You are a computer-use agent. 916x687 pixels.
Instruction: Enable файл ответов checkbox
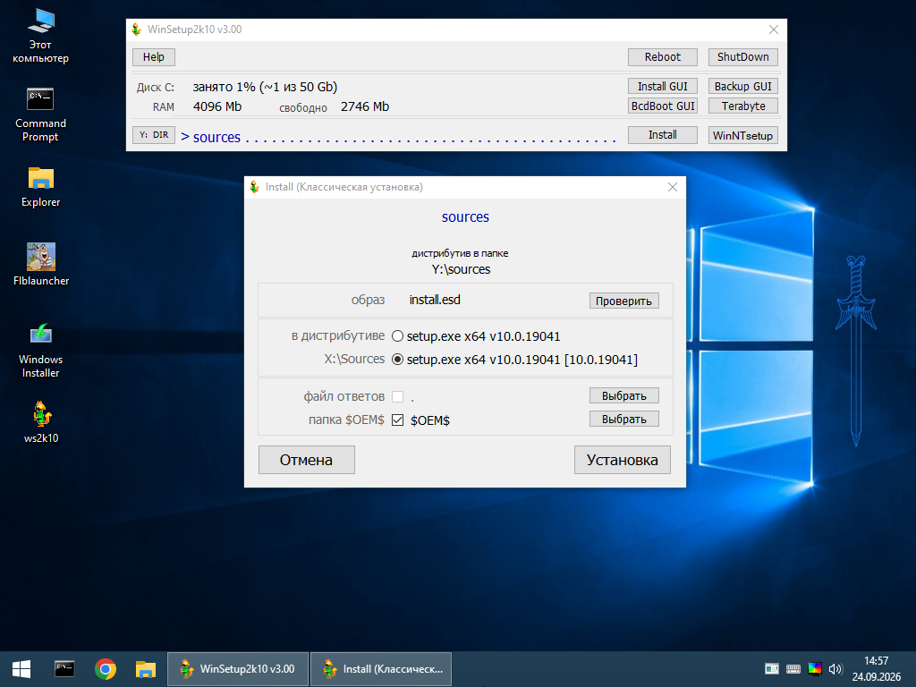(398, 396)
